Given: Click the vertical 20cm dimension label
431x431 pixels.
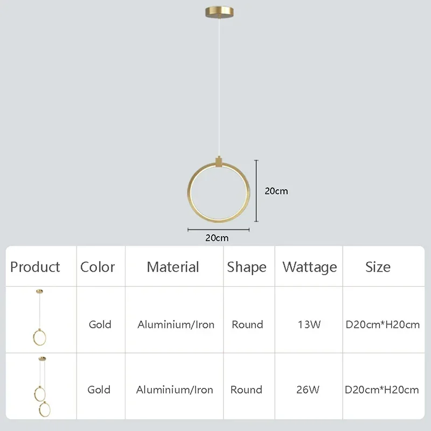Looking at the screenshot, I should [x=276, y=191].
